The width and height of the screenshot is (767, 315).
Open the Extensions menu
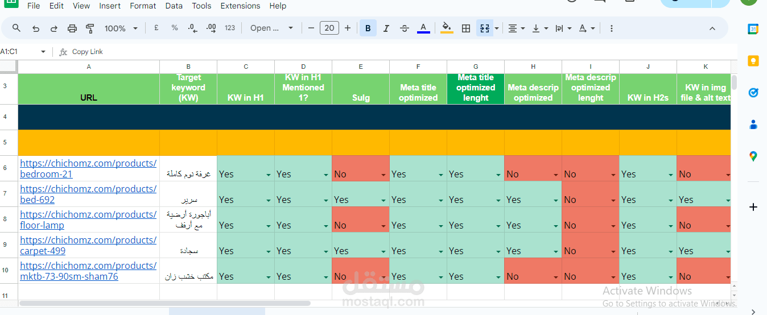(x=240, y=6)
